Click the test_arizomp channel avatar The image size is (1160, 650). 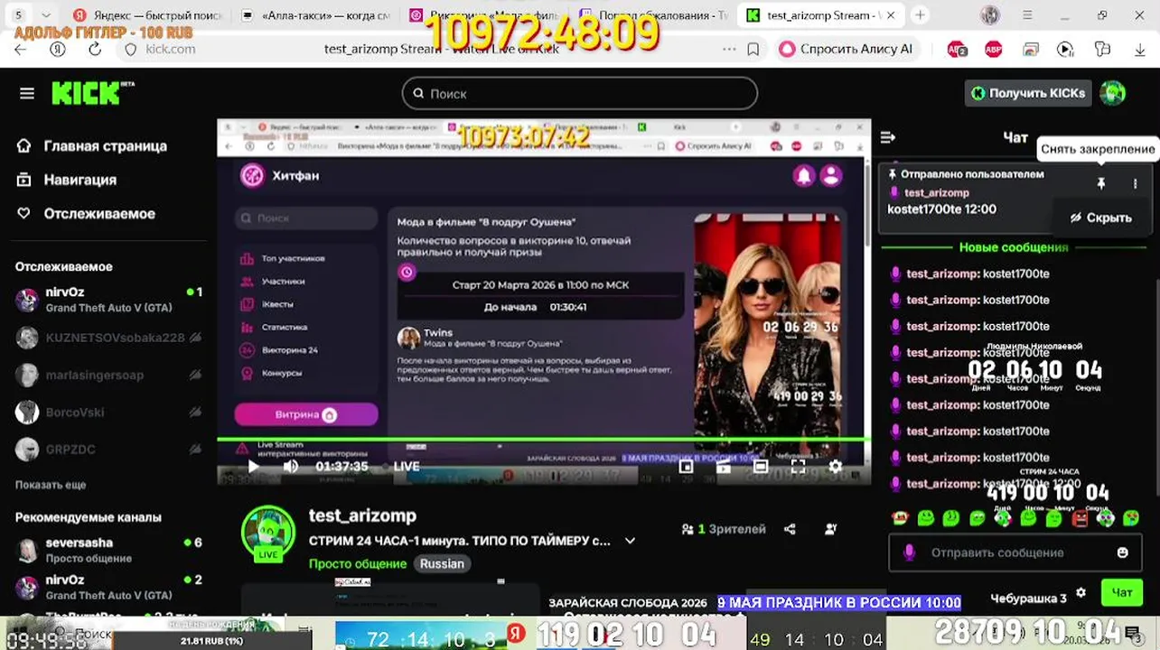click(267, 533)
